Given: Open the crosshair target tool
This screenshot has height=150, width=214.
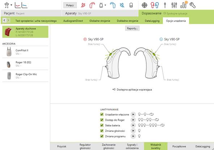Looking at the screenshot, I should (144, 5).
